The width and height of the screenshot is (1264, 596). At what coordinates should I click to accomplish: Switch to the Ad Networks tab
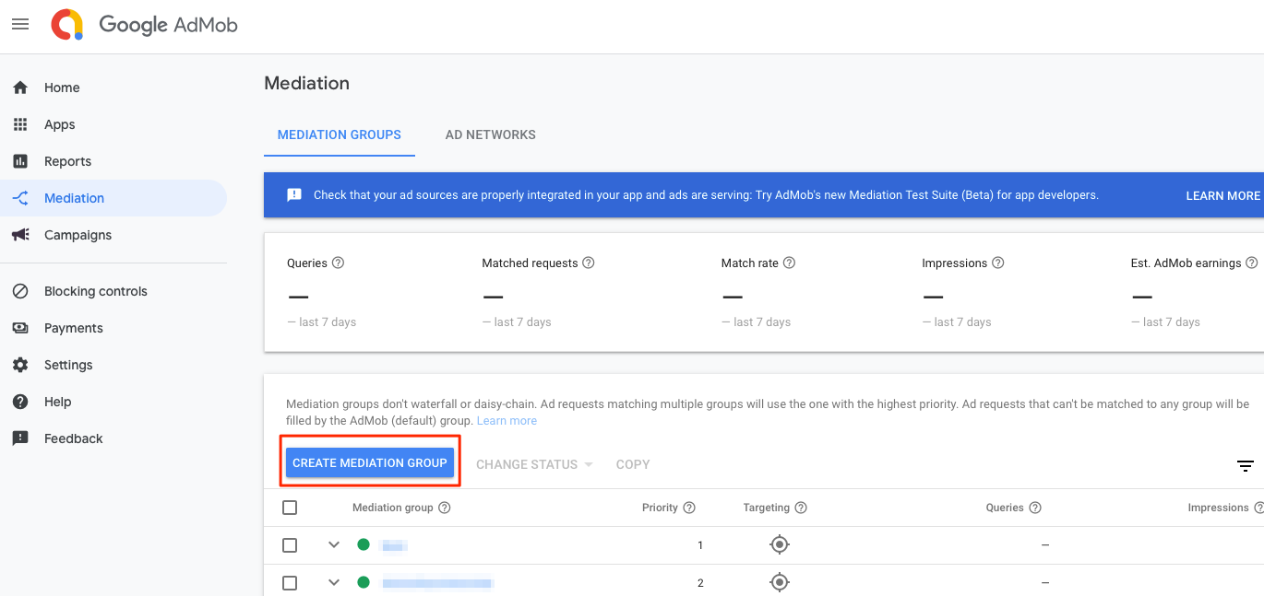point(491,134)
